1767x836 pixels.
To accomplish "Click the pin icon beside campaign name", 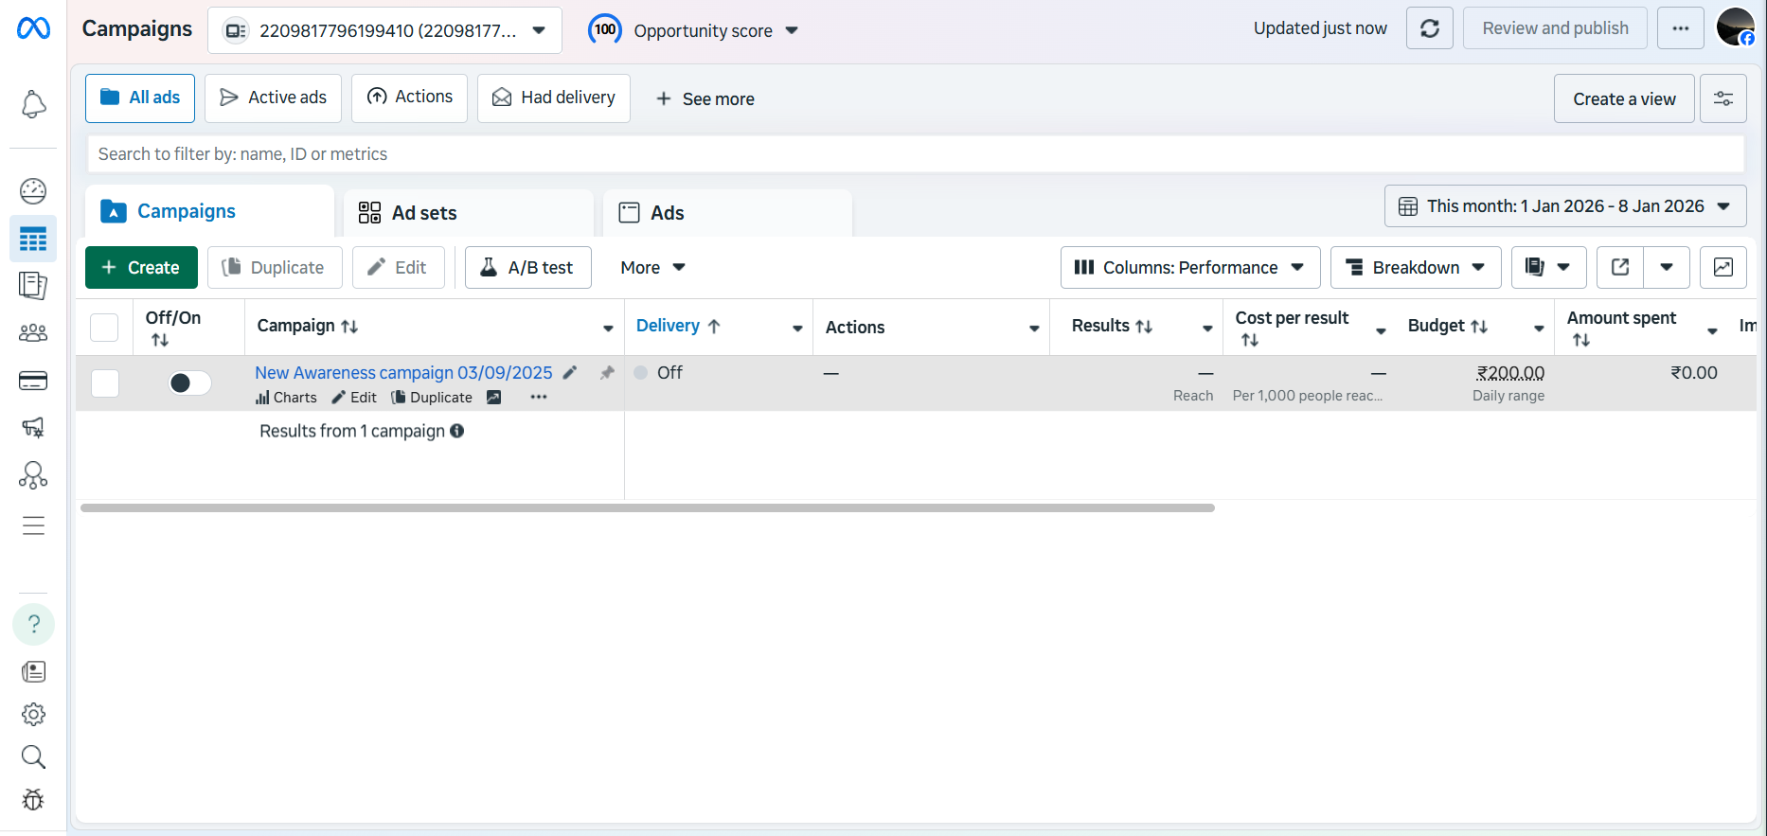I will tap(607, 373).
